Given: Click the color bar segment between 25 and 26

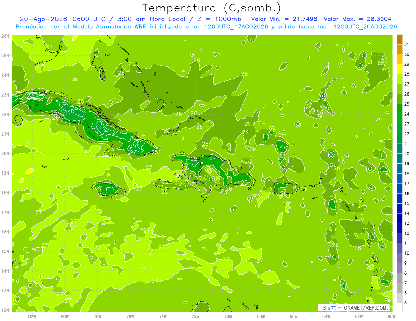Looking at the screenshot, I should pyautogui.click(x=400, y=99).
